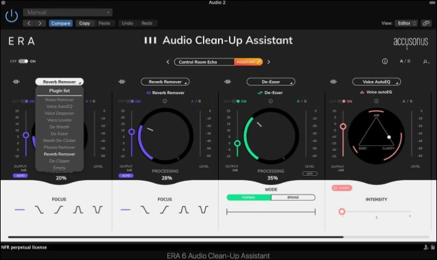
Task: Select BROAD mode in De-Esser
Action: click(x=293, y=197)
